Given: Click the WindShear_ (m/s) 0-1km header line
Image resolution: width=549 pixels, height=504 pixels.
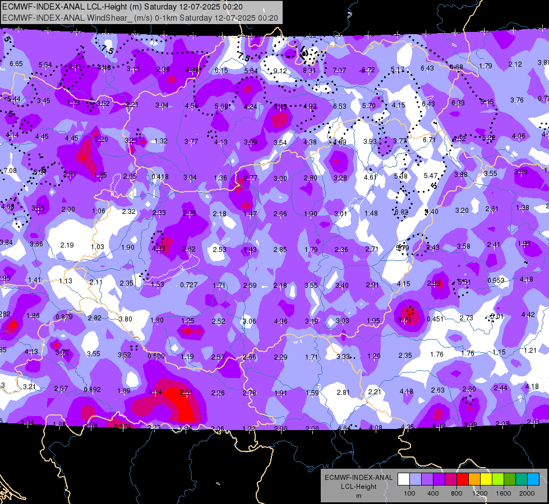Looking at the screenshot, I should point(140,18).
